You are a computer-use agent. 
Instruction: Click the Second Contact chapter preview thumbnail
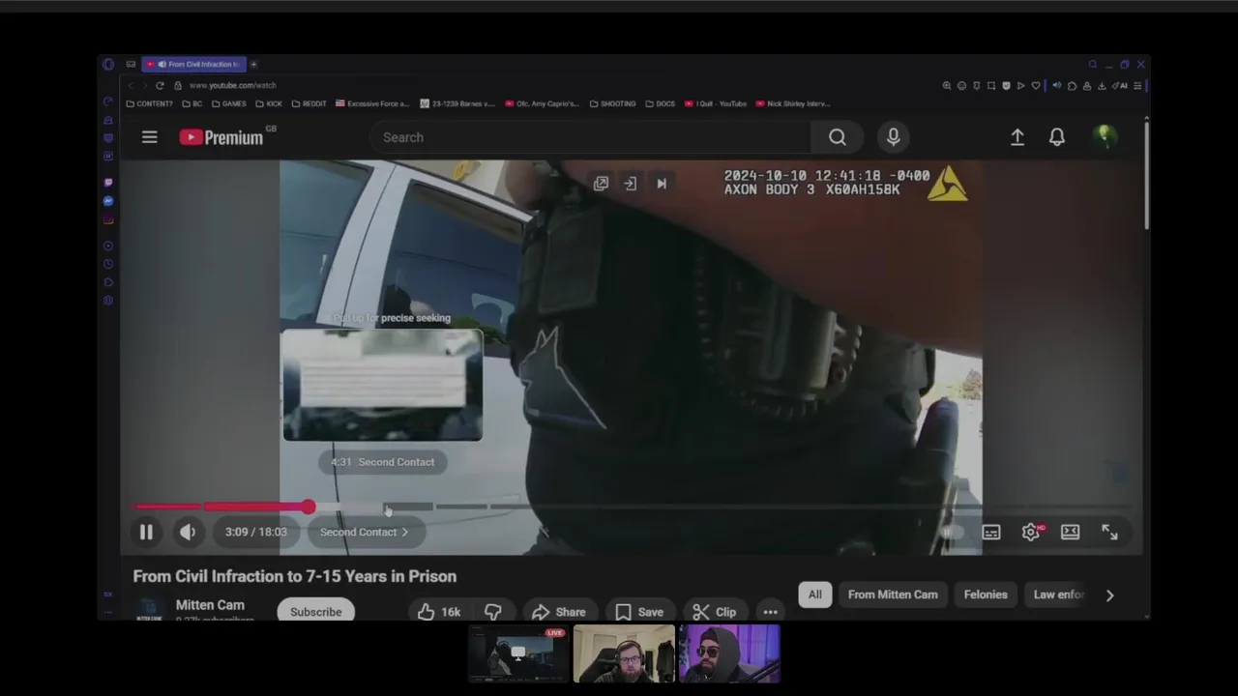[x=382, y=385]
